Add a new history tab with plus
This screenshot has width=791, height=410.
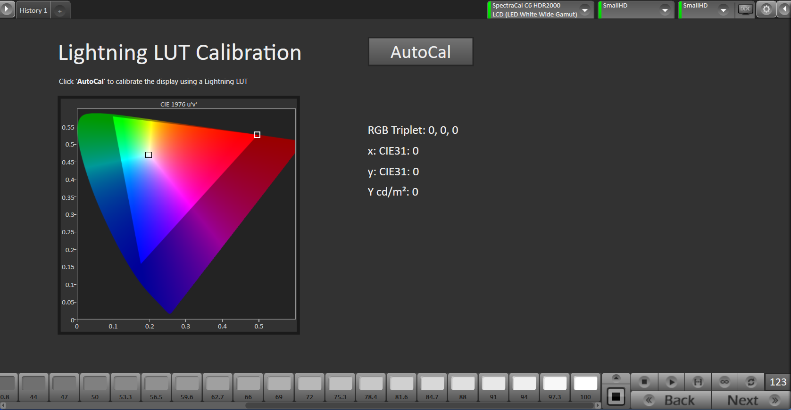pos(60,11)
